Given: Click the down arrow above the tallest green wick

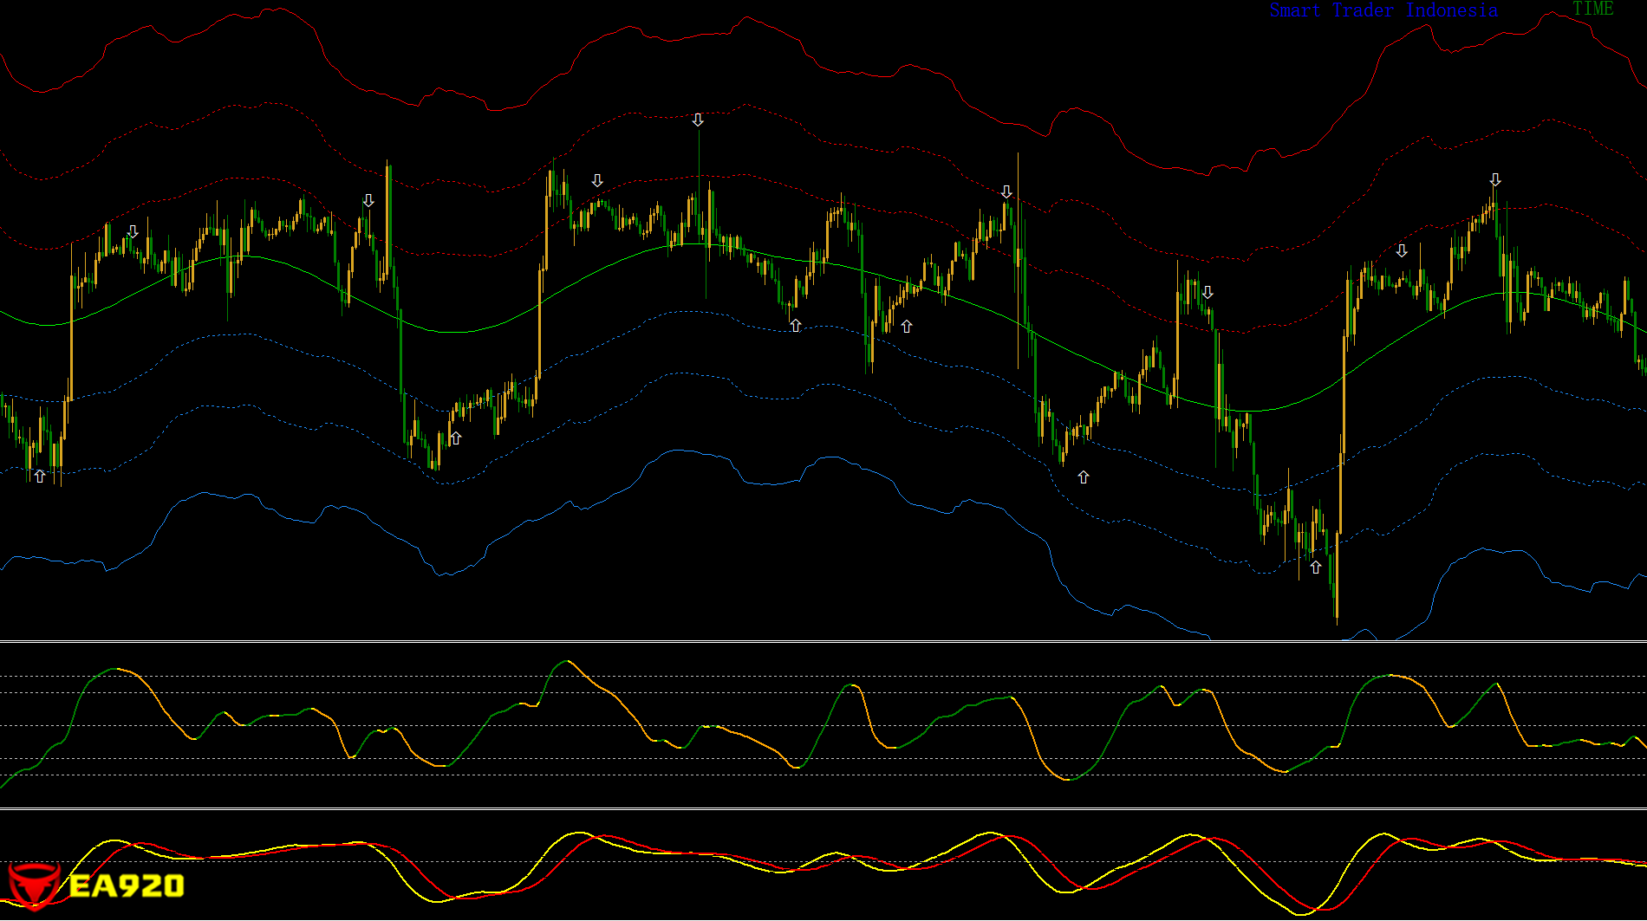Looking at the screenshot, I should pos(698,120).
